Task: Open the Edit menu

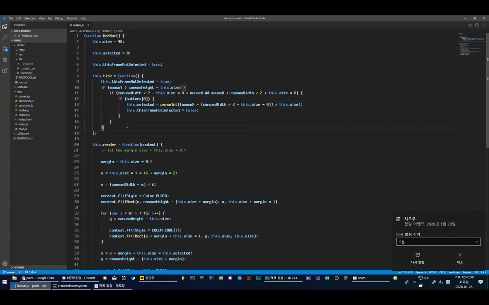Action: (19, 18)
